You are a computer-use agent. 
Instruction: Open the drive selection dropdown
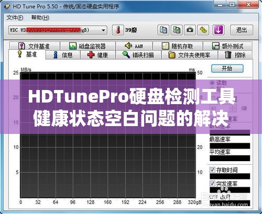coord(58,30)
